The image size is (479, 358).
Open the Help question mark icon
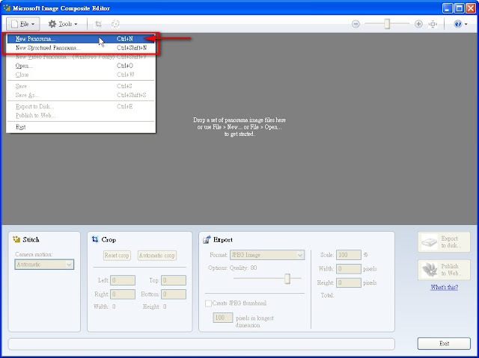point(458,24)
